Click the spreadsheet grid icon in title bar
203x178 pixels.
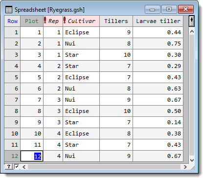(x=9, y=10)
